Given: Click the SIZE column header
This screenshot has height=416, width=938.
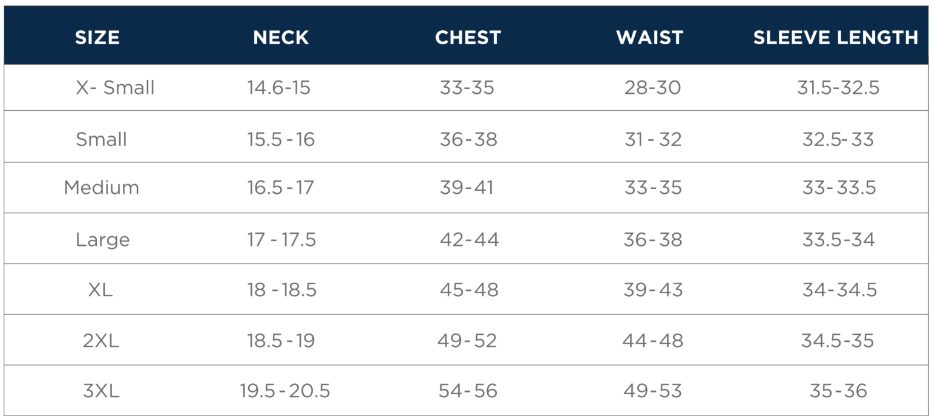Looking at the screenshot, I should pyautogui.click(x=97, y=38).
